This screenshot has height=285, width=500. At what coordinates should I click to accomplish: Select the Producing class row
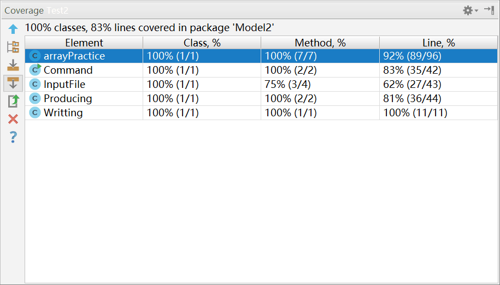pos(261,98)
